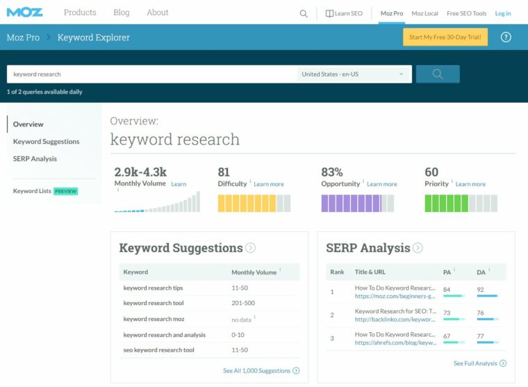Click keyword research and analysis row
Screen dimensions: 528x387
point(209,335)
